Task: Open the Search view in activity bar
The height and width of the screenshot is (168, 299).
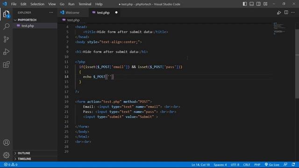Action: pos(6,26)
